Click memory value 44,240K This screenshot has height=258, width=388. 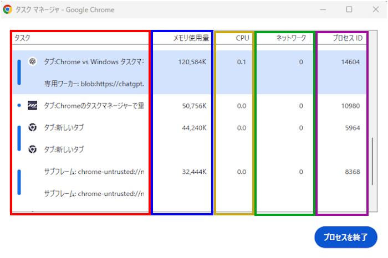point(194,128)
